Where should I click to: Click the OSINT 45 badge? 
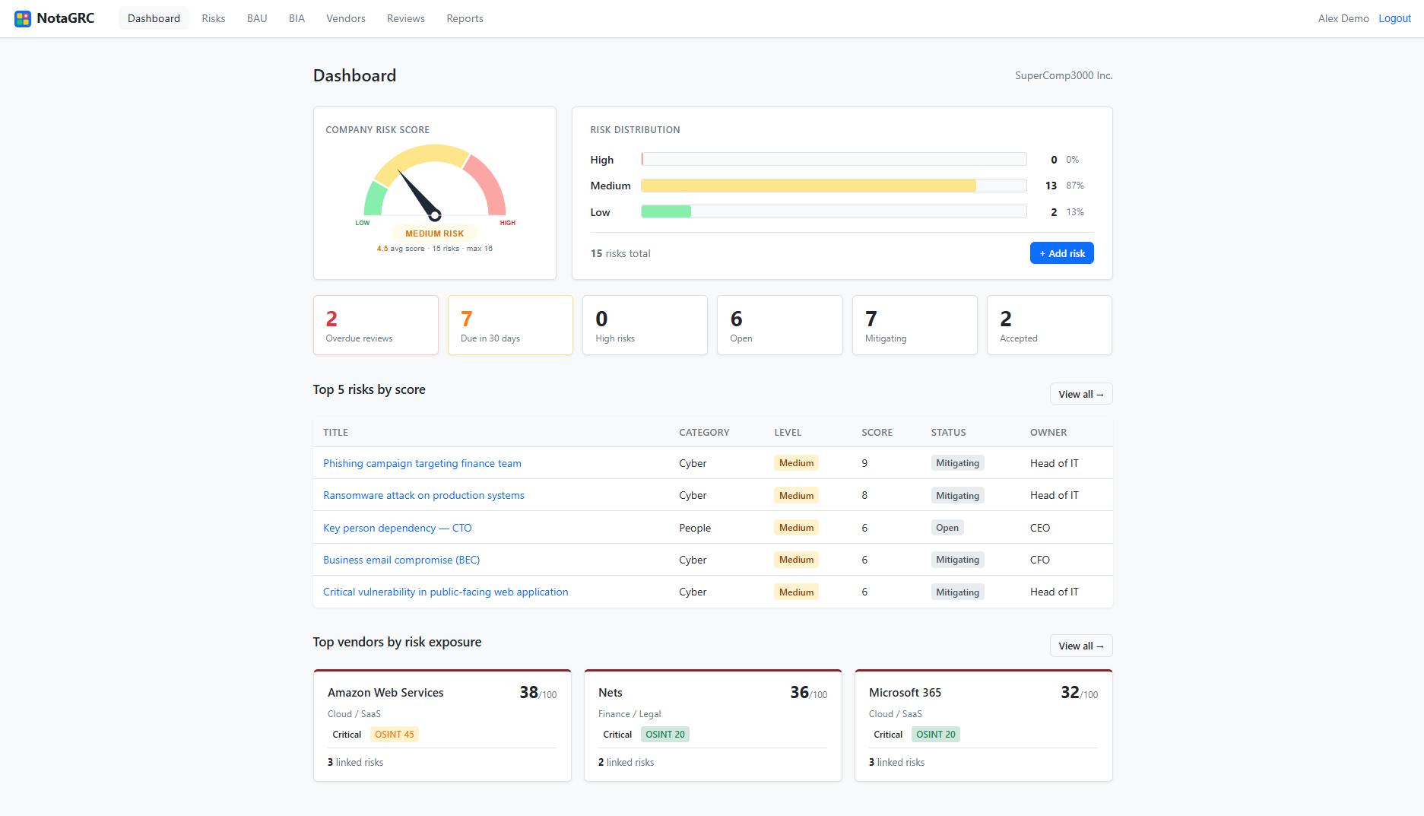(394, 735)
